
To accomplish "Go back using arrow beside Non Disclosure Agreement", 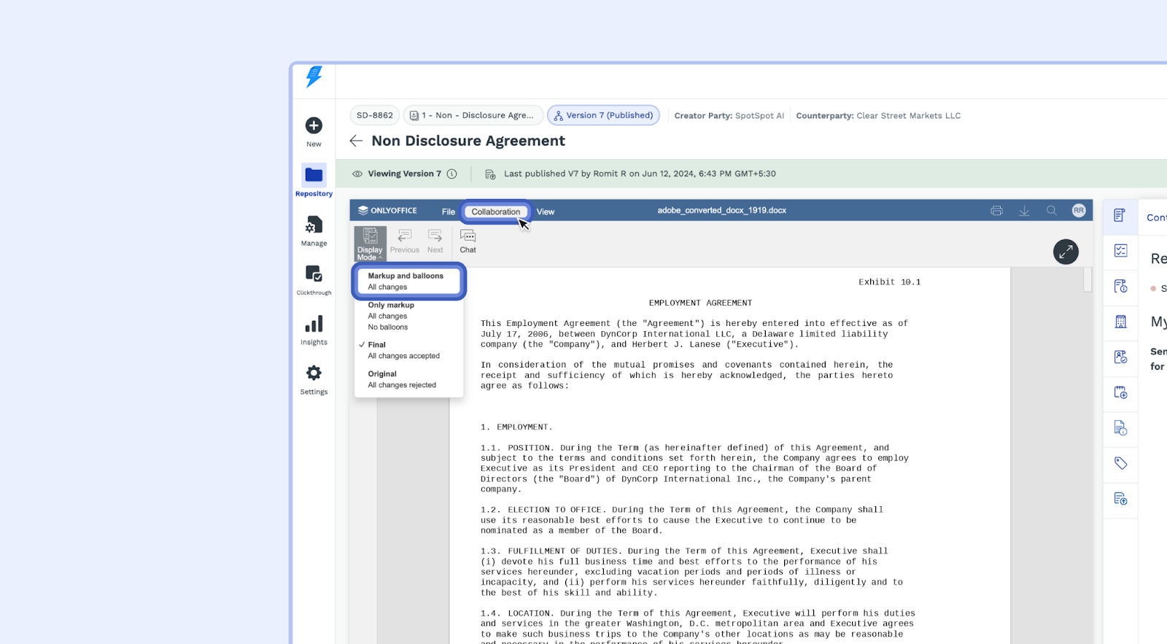I will pos(356,141).
